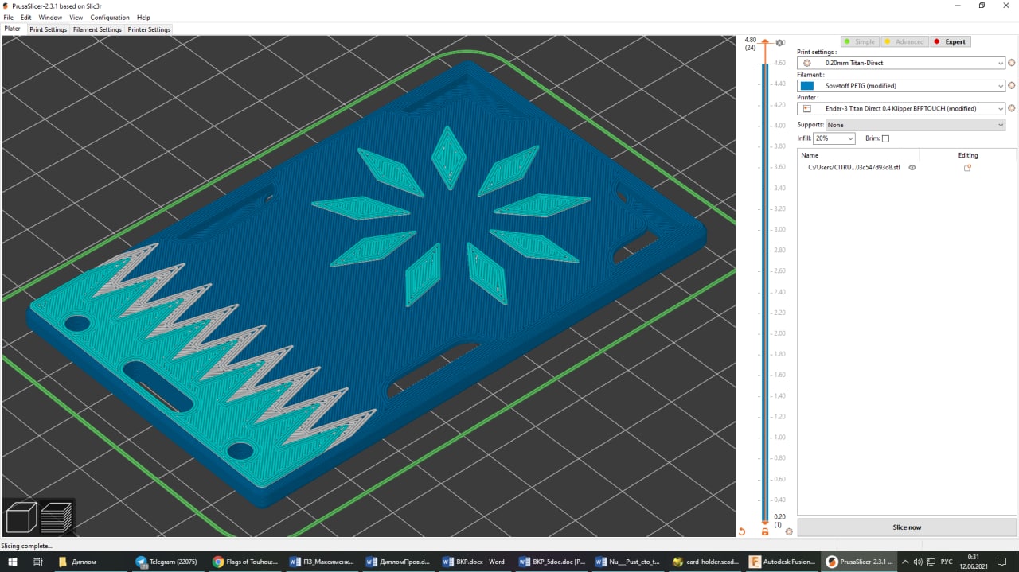Screen dimensions: 1019x572
Task: Switch to Chrome Flags of Touhou window
Action: 245,562
